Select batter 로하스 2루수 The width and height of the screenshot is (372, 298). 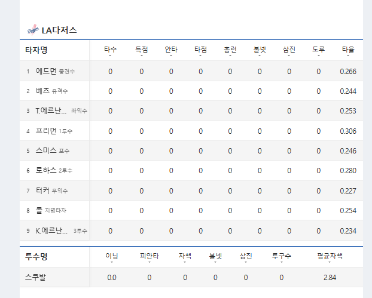(x=54, y=170)
